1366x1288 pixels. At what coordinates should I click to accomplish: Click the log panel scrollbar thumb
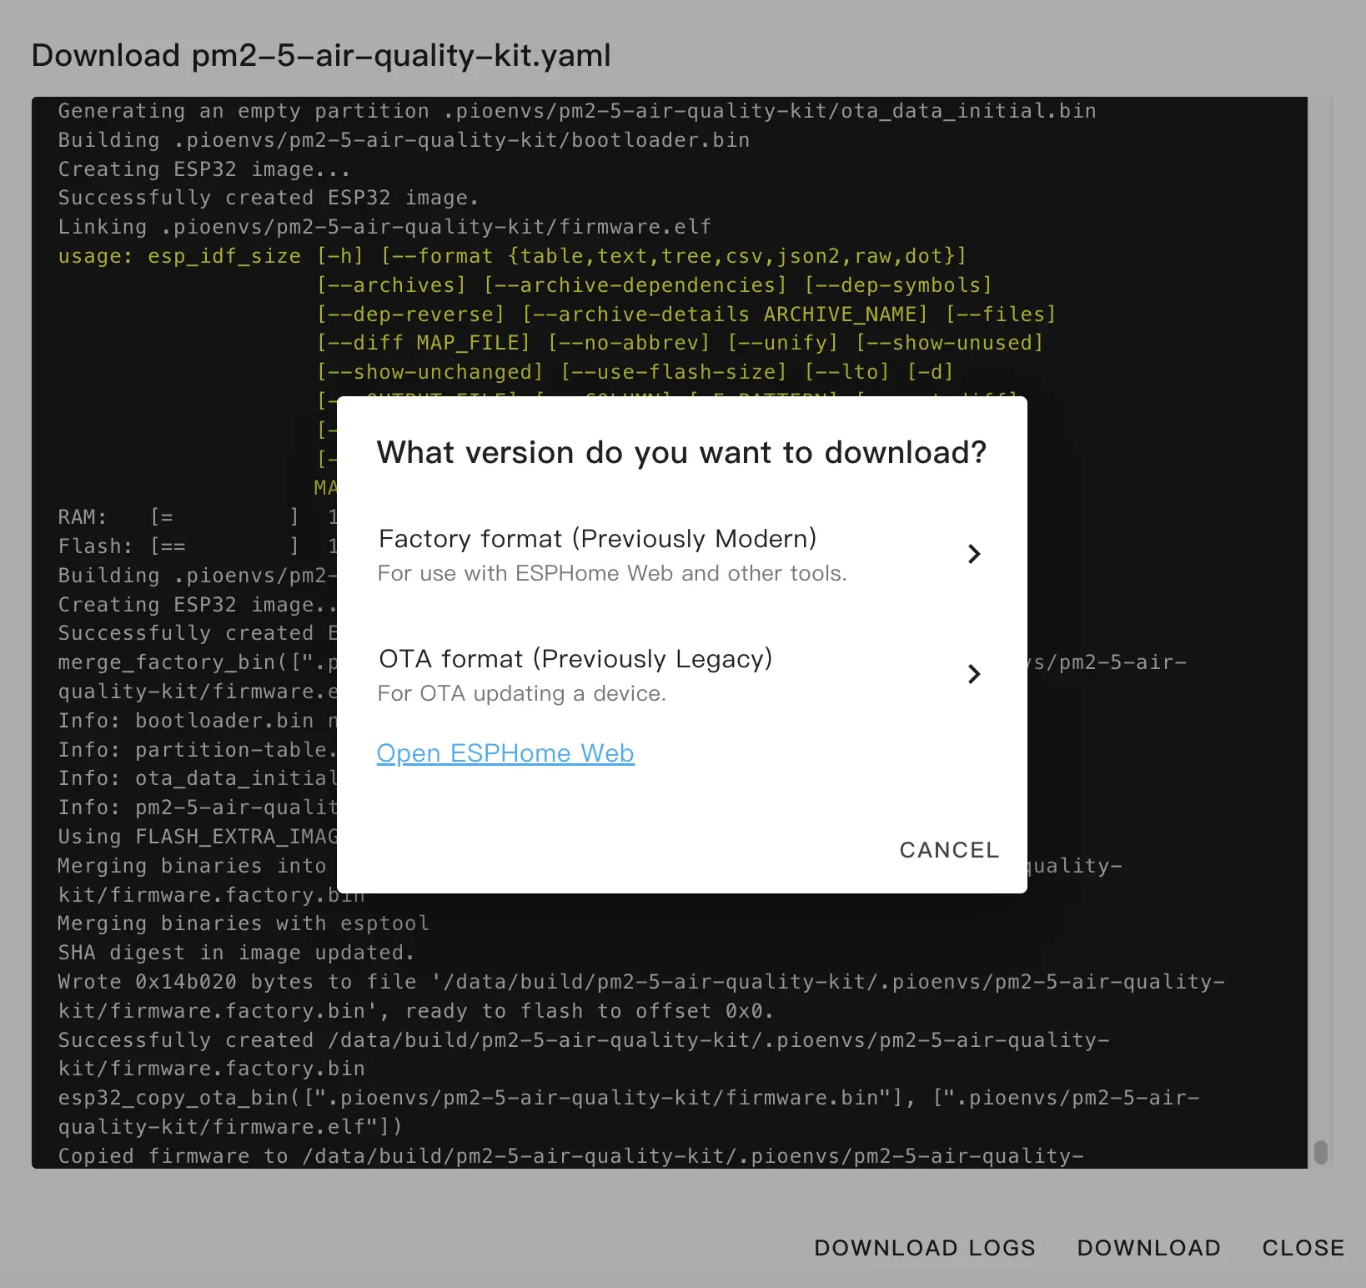(1320, 1152)
